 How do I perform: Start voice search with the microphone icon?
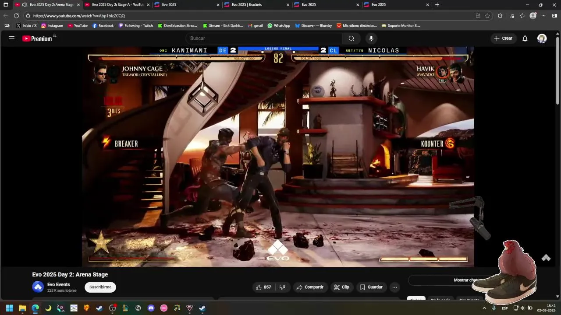coord(371,38)
